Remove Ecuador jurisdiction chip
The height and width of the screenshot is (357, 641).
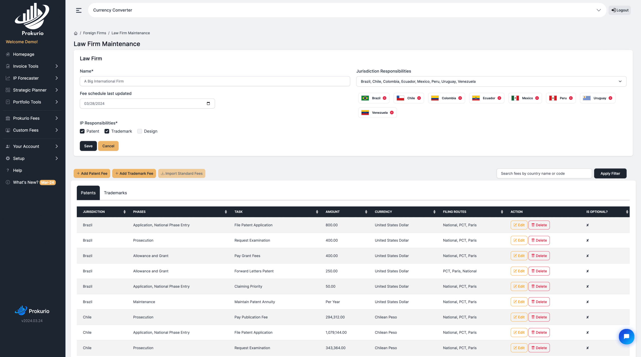pos(500,98)
